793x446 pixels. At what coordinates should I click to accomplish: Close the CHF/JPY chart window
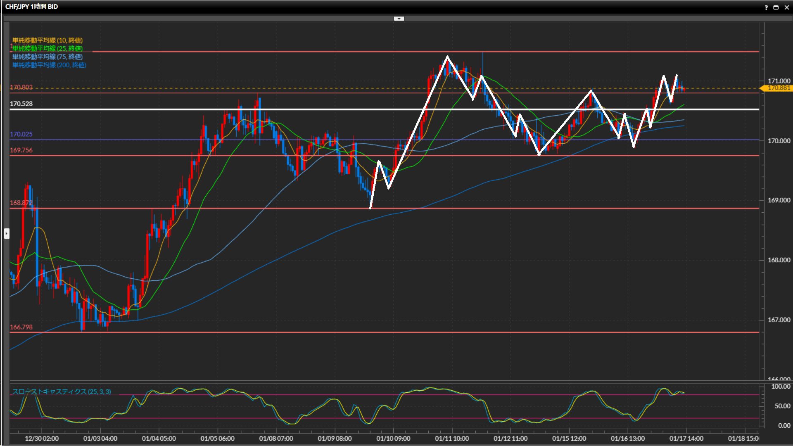[x=787, y=7]
